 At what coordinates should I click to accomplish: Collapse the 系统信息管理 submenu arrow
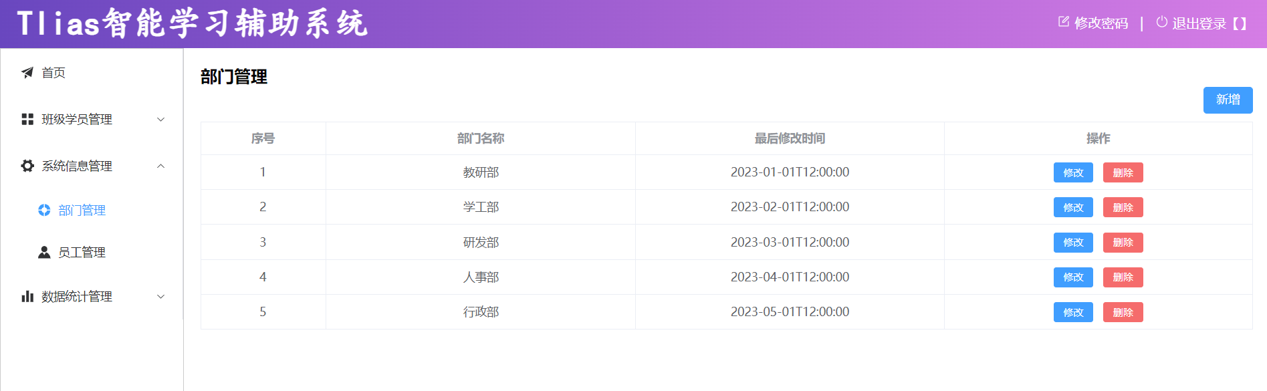160,166
